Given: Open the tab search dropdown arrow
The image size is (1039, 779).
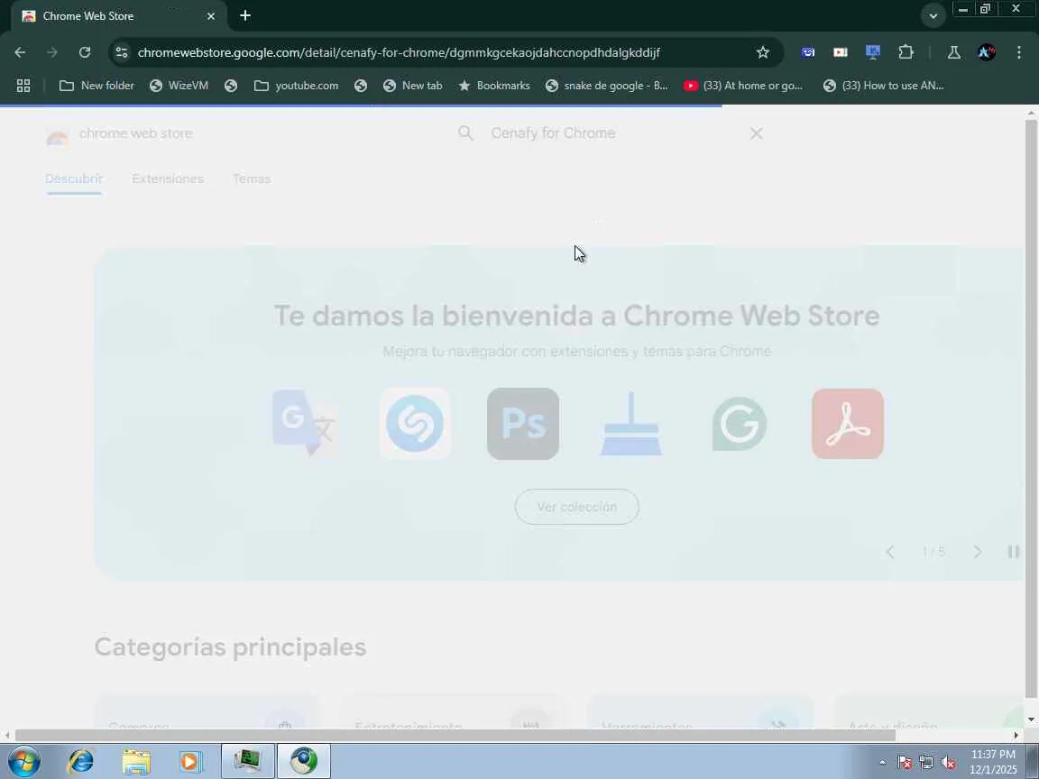Looking at the screenshot, I should (x=933, y=16).
